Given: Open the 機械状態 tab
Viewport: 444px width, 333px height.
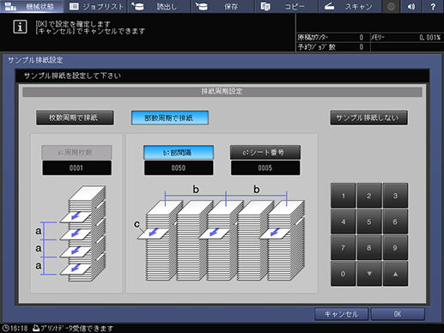Looking at the screenshot, I should (32, 6).
